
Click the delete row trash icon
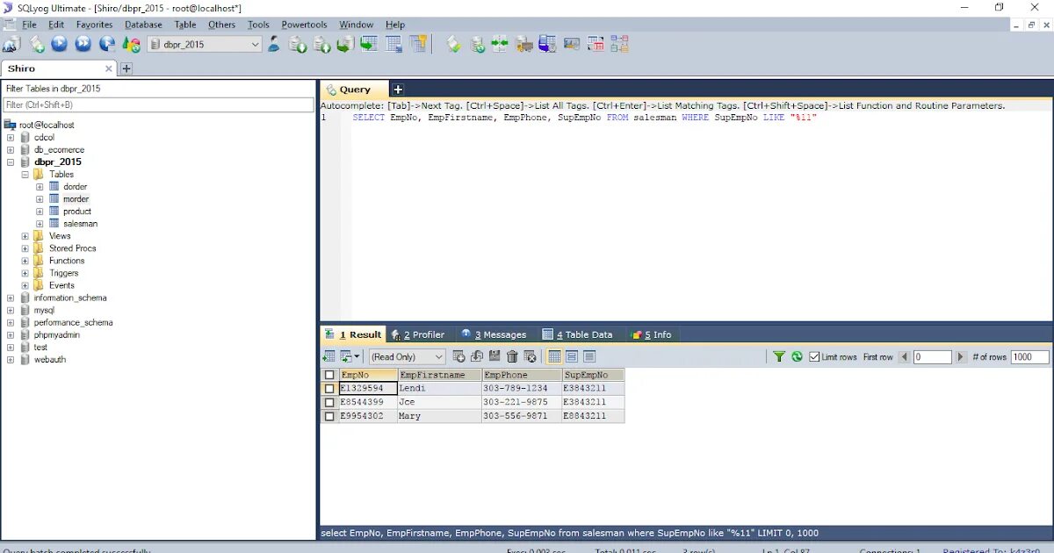[x=512, y=356]
